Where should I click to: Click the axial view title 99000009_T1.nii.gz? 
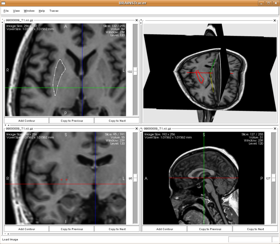20,20
